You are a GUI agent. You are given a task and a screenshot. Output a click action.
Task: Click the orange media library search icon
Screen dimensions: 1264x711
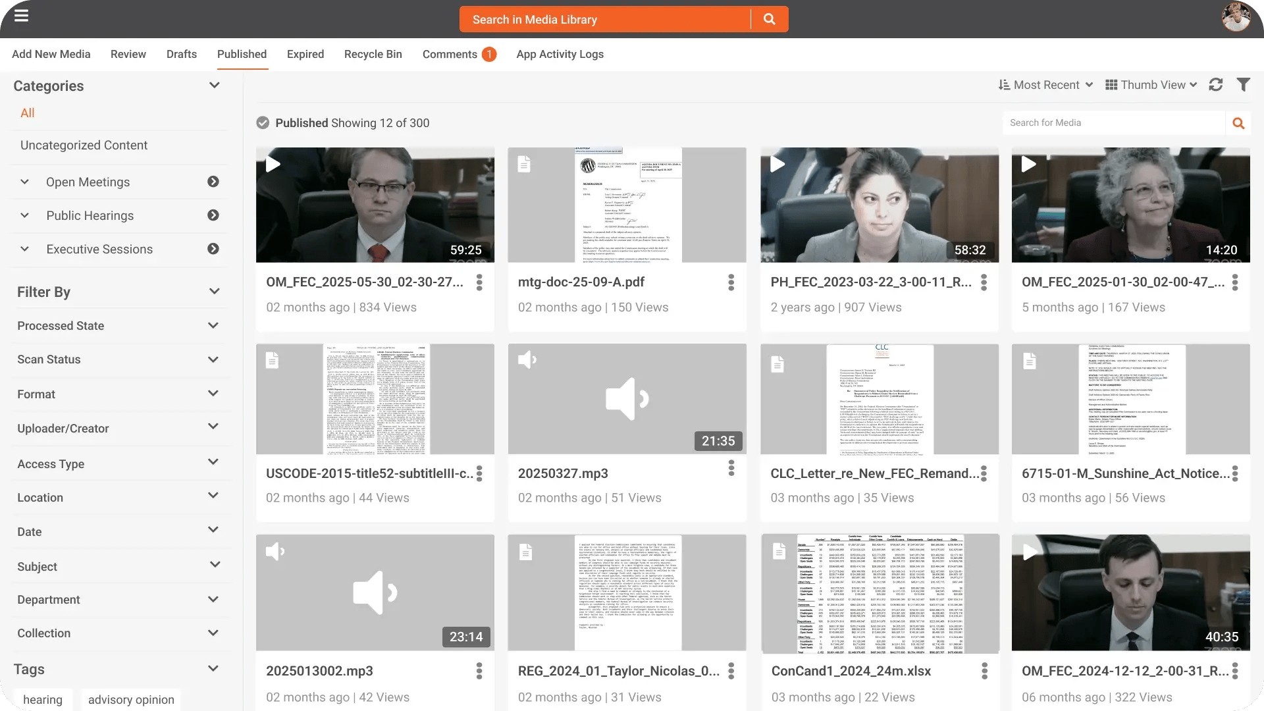[x=769, y=19]
